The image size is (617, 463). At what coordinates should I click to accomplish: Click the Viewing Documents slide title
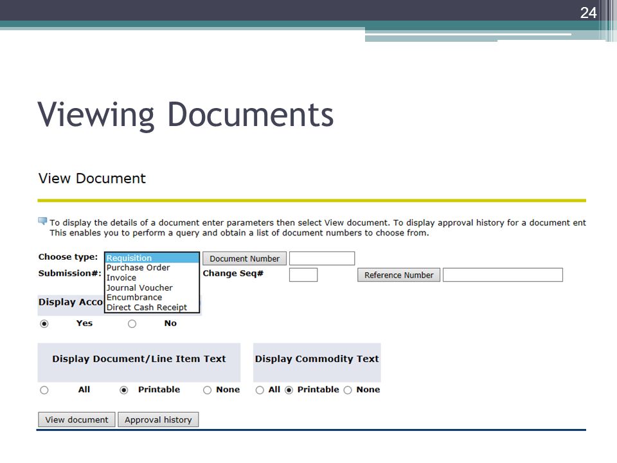[186, 115]
